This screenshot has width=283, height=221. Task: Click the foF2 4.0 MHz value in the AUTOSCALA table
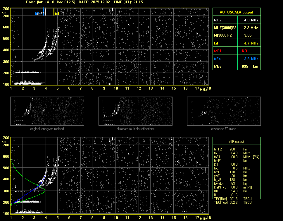(251, 20)
